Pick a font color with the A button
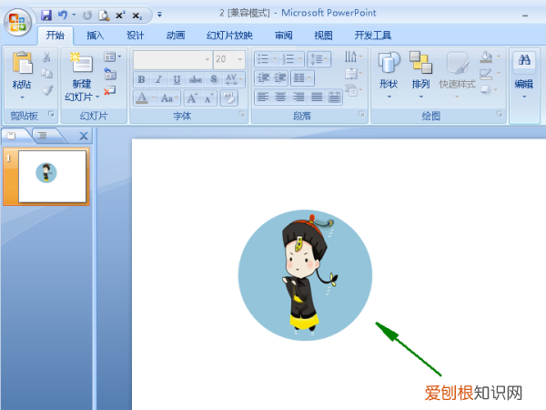 [142, 98]
